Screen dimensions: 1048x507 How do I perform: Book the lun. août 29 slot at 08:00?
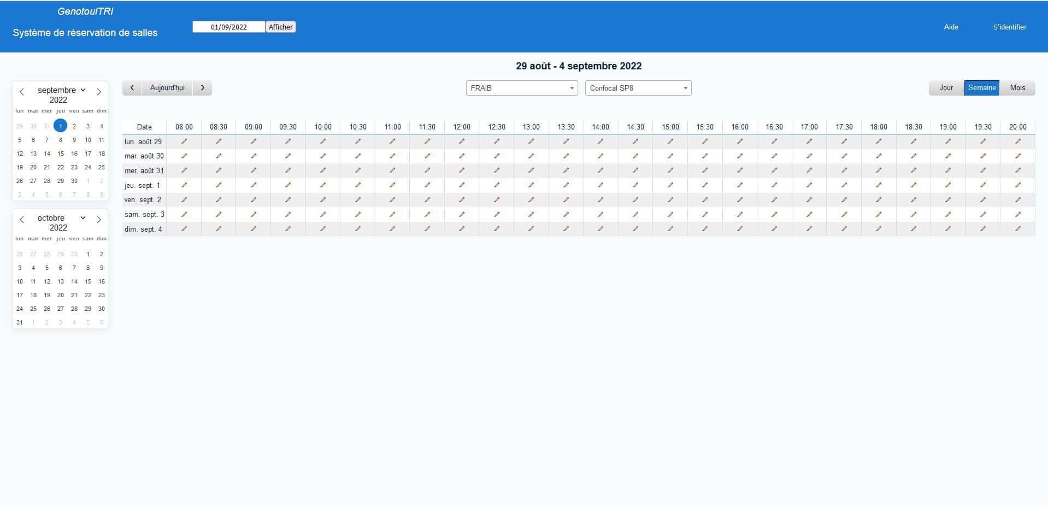pos(184,142)
